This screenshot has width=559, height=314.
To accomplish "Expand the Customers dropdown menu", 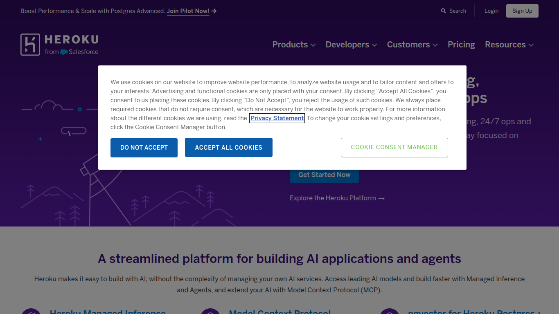I will coord(412,45).
